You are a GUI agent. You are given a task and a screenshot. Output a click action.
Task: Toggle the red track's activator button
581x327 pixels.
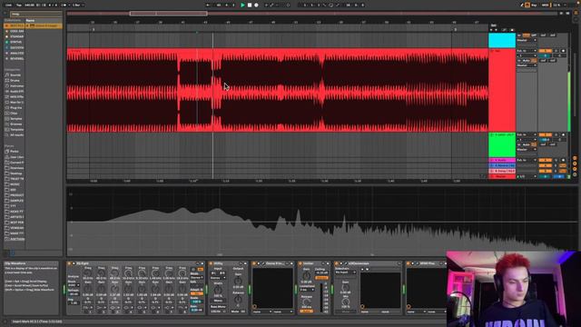[x=545, y=51]
